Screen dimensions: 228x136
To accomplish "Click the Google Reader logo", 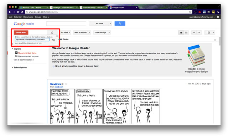I will point(24,24).
